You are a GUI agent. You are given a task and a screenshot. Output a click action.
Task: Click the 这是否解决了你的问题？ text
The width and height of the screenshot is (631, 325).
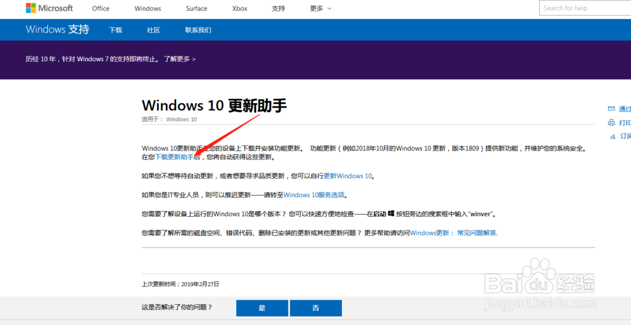pyautogui.click(x=177, y=307)
